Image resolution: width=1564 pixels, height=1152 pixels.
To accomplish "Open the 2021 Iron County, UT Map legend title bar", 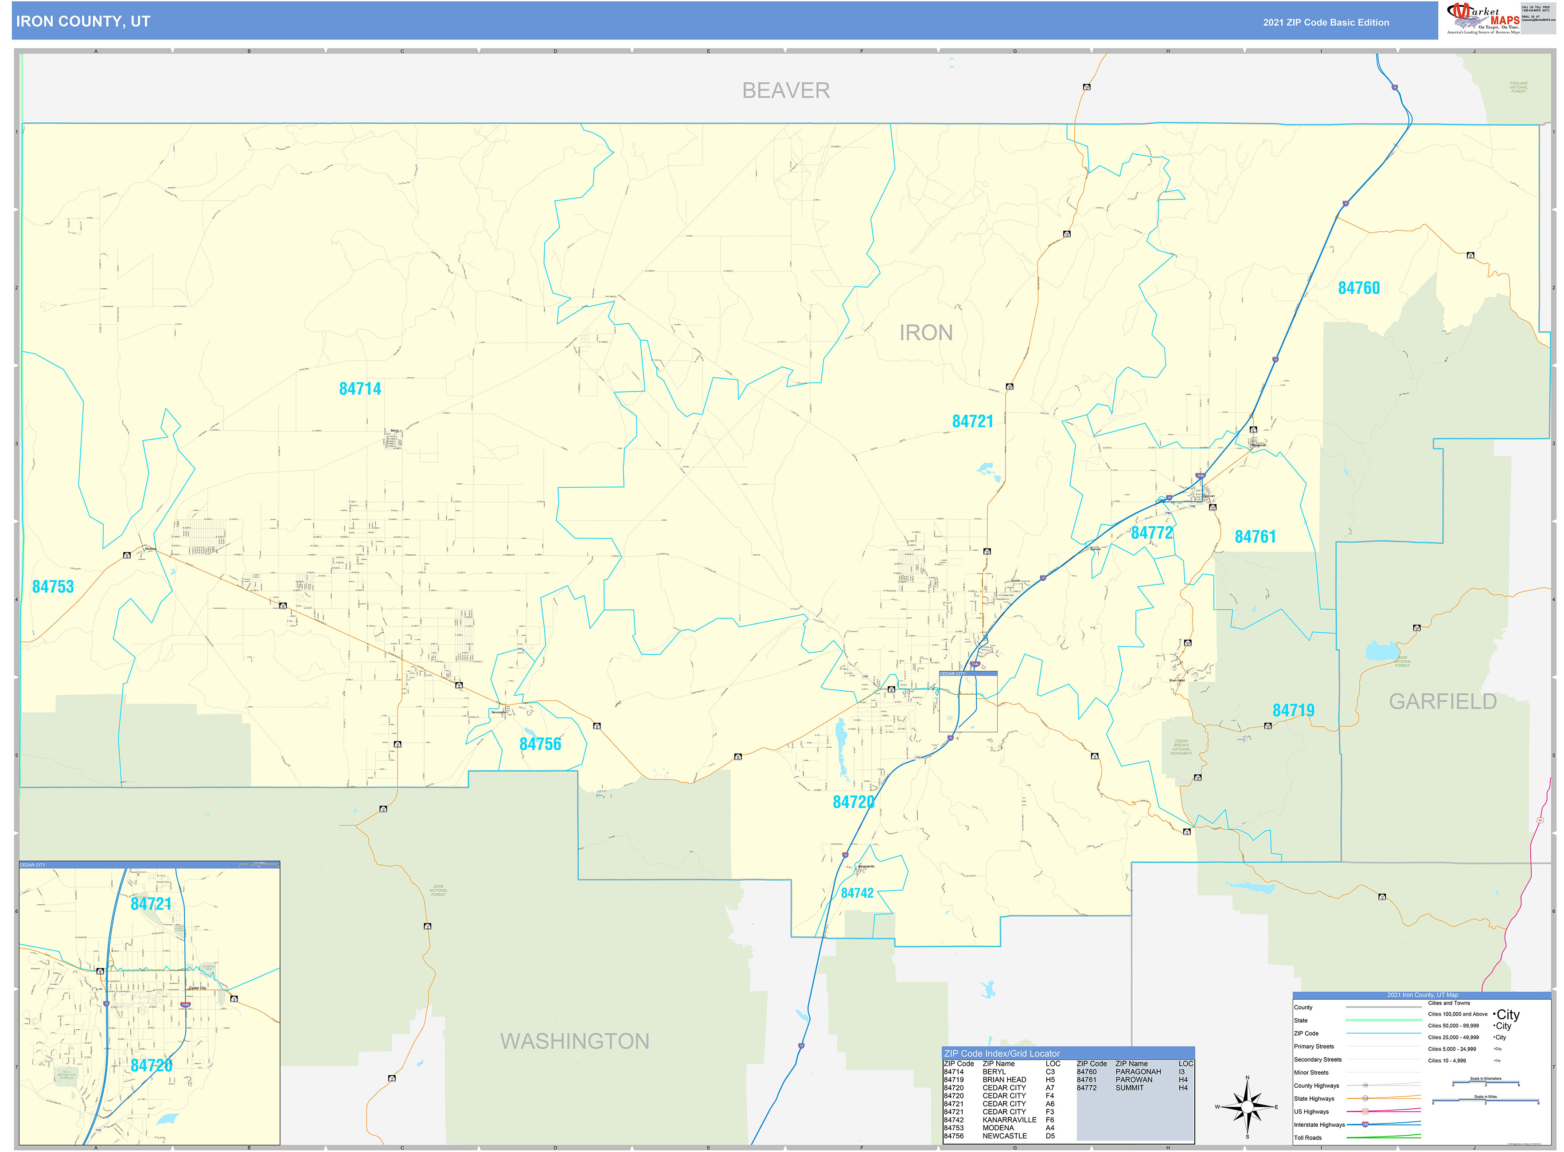I will pos(1423,995).
